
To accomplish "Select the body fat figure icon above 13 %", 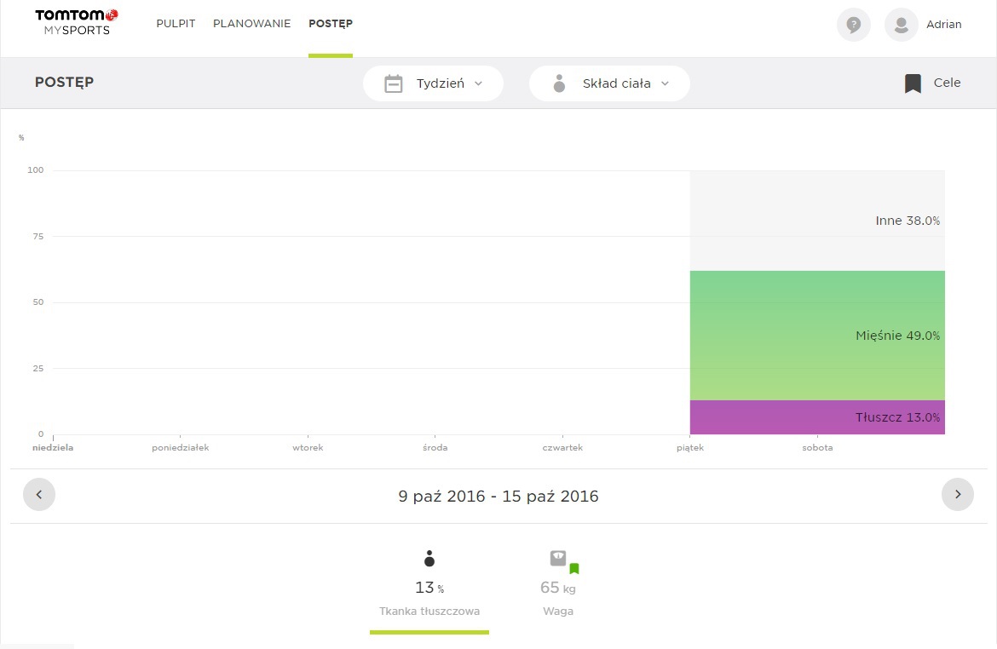I will pyautogui.click(x=429, y=559).
